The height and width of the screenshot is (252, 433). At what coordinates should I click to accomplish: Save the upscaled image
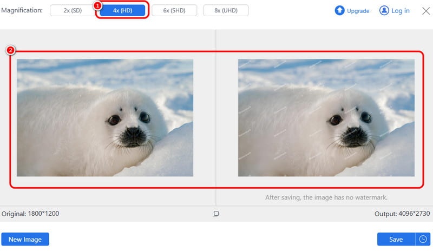pos(396,239)
